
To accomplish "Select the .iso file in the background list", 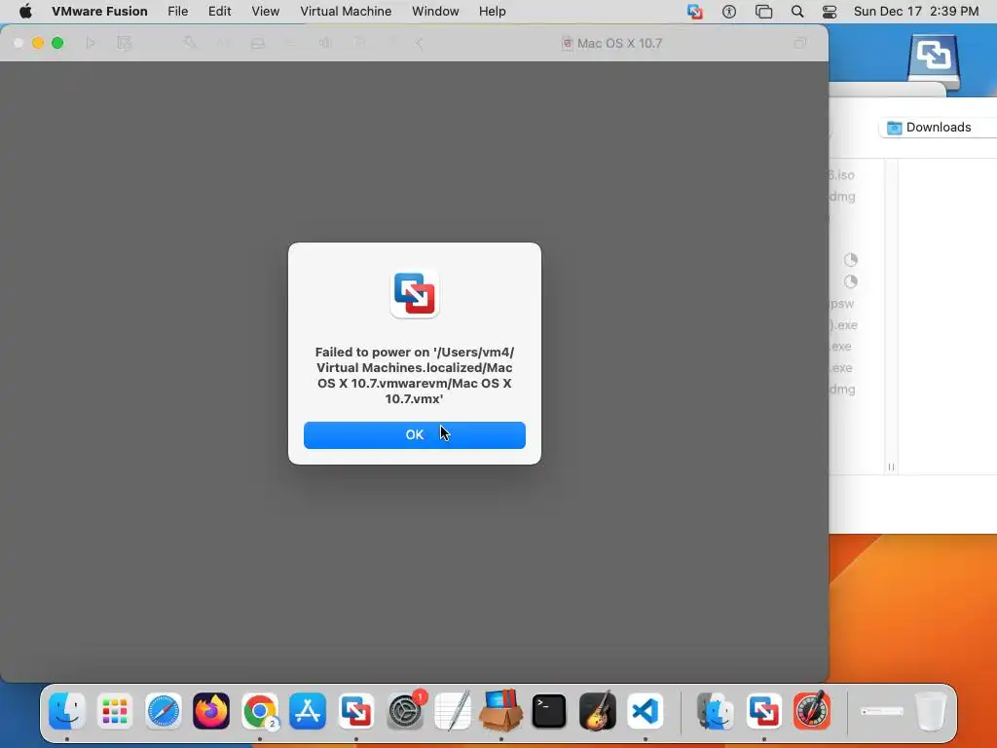I will tap(842, 175).
